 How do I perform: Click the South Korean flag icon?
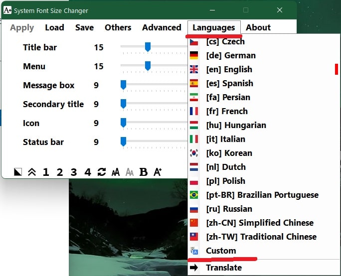(x=194, y=153)
